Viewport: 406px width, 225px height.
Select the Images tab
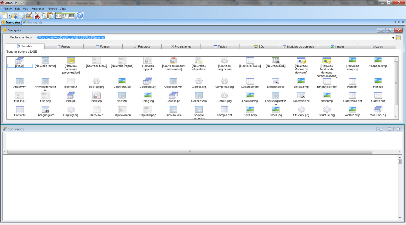[x=337, y=47]
